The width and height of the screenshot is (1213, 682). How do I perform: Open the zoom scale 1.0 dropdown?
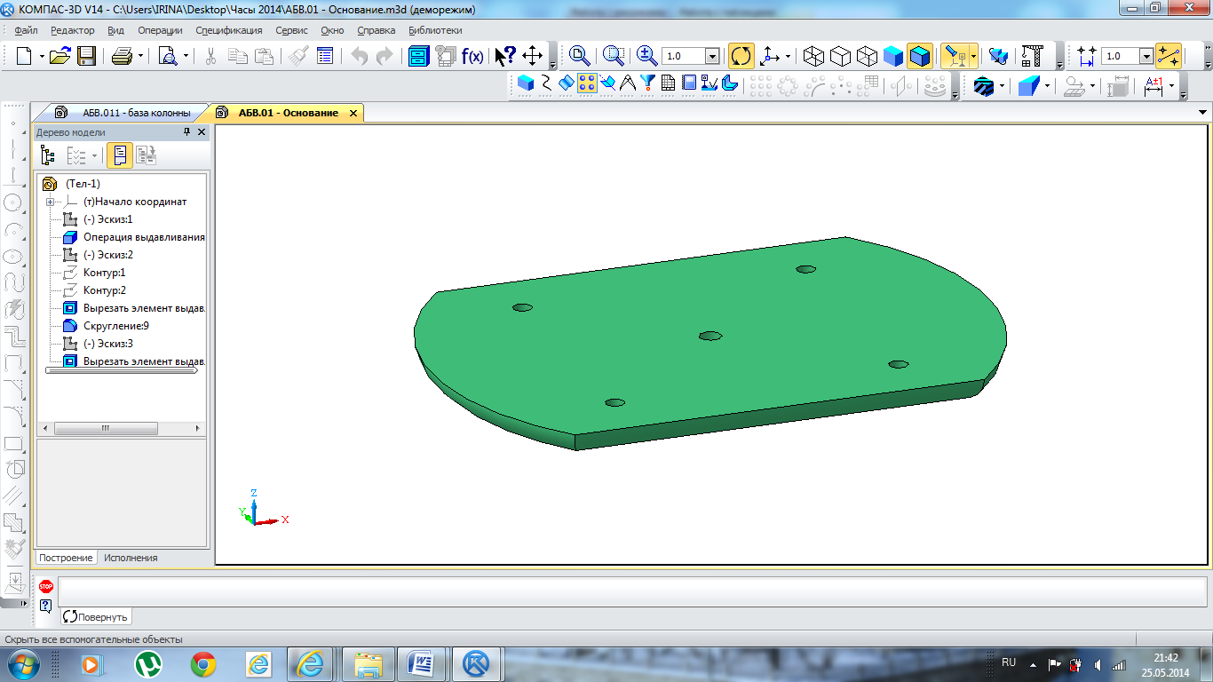(712, 56)
